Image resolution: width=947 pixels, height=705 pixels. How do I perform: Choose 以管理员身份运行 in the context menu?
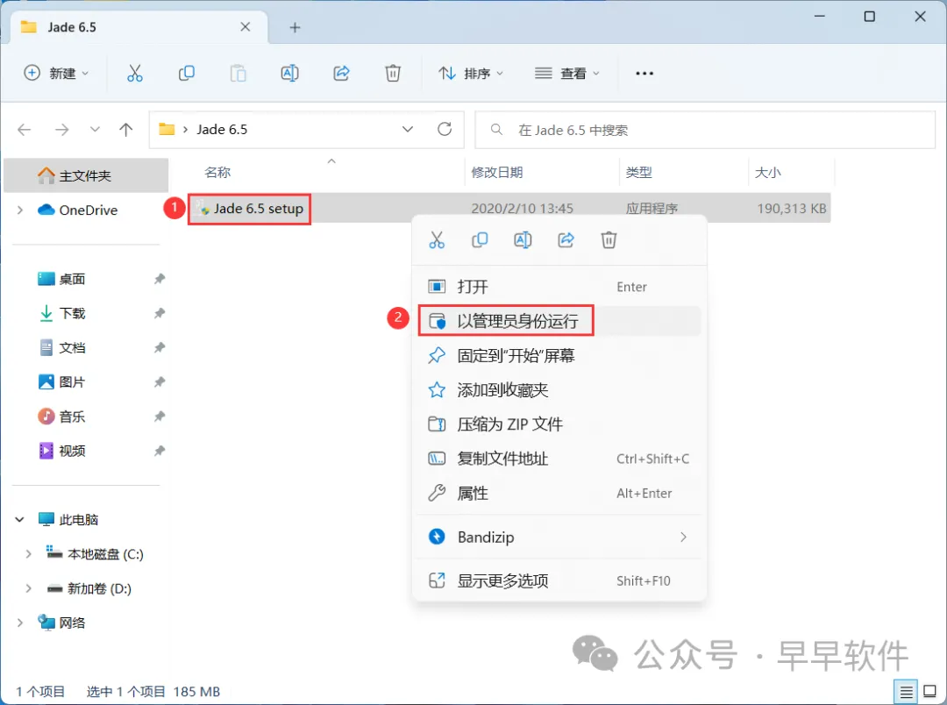coord(559,321)
